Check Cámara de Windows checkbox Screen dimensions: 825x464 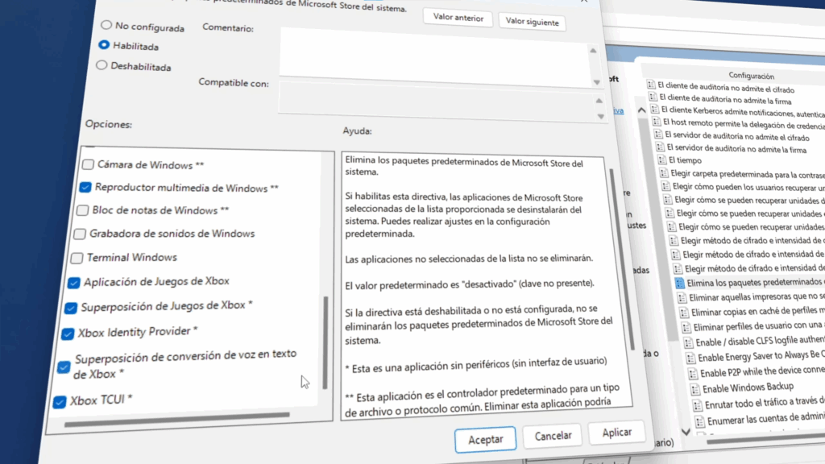88,164
